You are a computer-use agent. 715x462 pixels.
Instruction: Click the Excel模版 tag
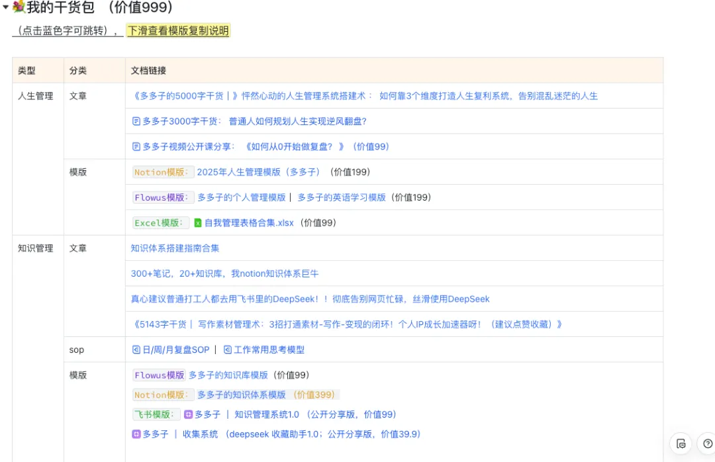click(x=160, y=222)
